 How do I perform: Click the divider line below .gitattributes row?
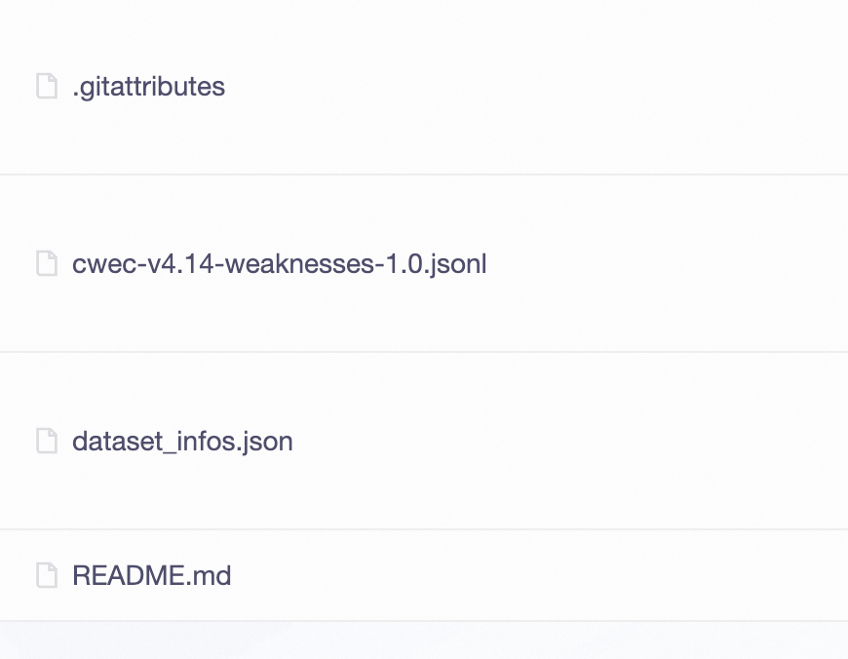click(x=424, y=175)
